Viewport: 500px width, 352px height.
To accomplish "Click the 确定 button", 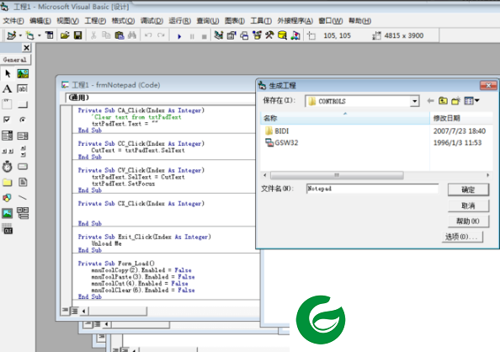I will click(468, 189).
